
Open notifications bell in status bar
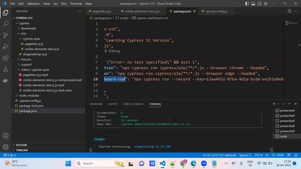pyautogui.click(x=296, y=155)
